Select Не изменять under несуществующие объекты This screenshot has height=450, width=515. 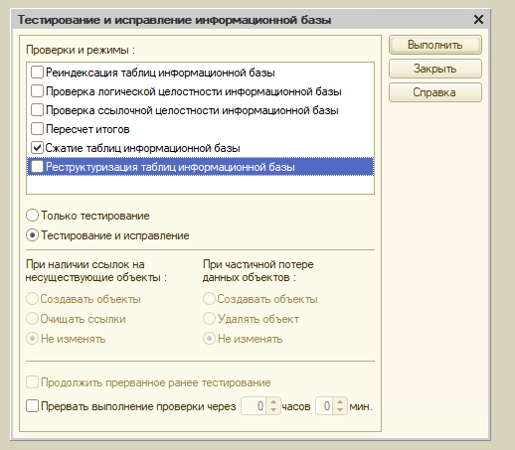(32, 339)
